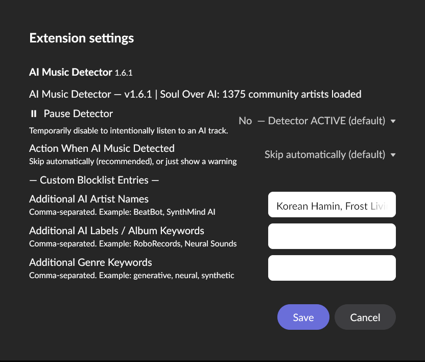This screenshot has height=362, width=425.
Task: Expand the Skip automatically (default) dropdown
Action: point(329,155)
